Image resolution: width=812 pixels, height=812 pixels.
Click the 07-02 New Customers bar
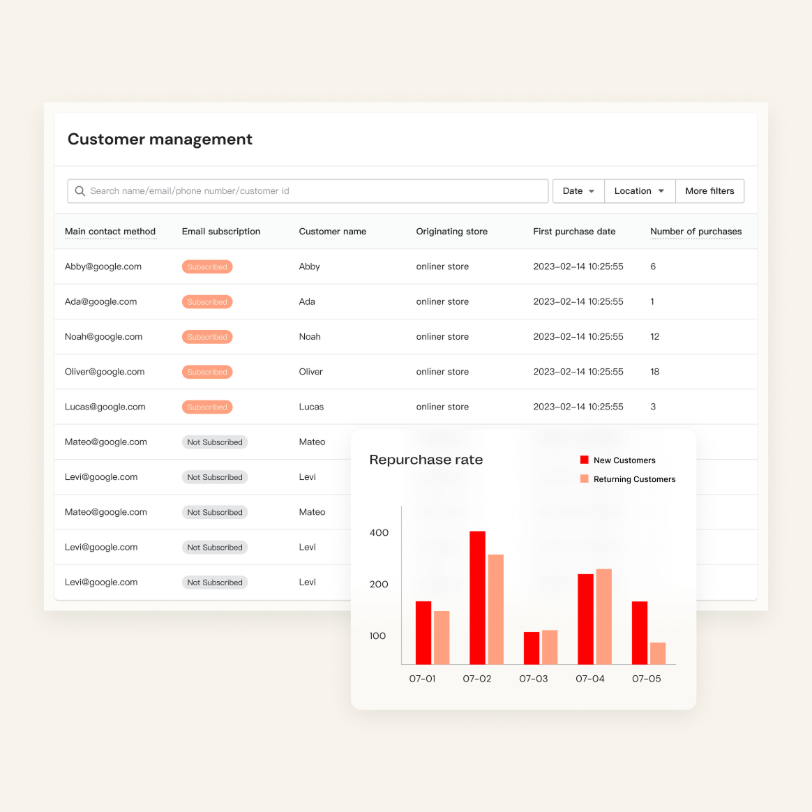[477, 598]
